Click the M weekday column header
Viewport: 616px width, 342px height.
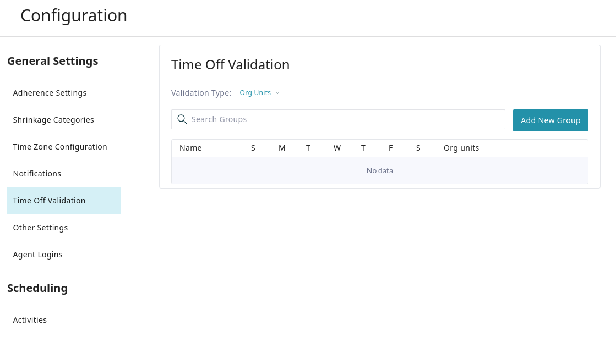pos(282,148)
